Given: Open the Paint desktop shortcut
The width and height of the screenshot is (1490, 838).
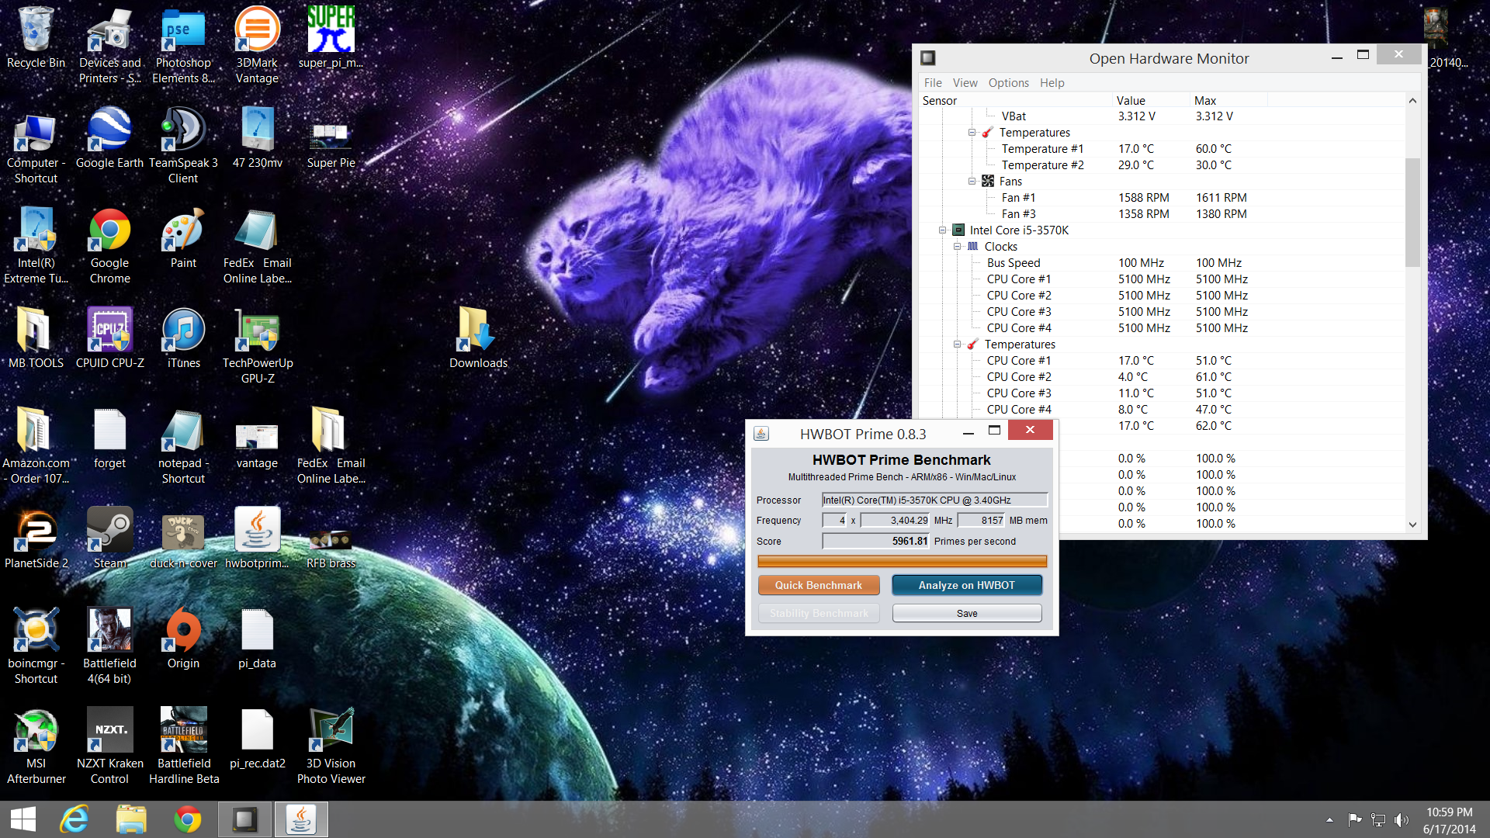Looking at the screenshot, I should [x=183, y=237].
